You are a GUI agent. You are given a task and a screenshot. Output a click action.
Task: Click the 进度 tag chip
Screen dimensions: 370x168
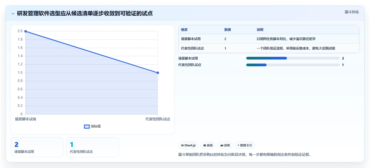[225, 145]
